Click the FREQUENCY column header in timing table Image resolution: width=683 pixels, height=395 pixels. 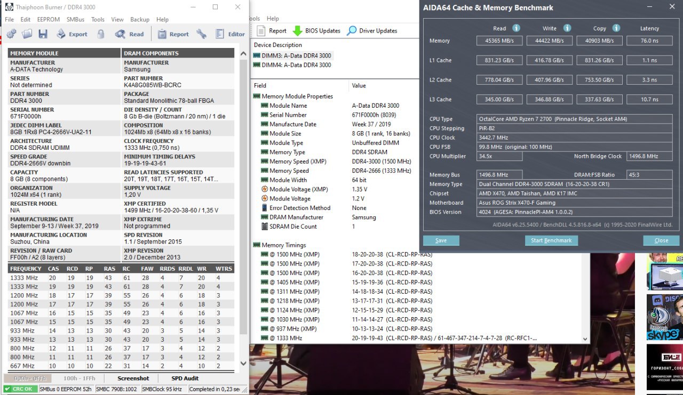point(25,269)
